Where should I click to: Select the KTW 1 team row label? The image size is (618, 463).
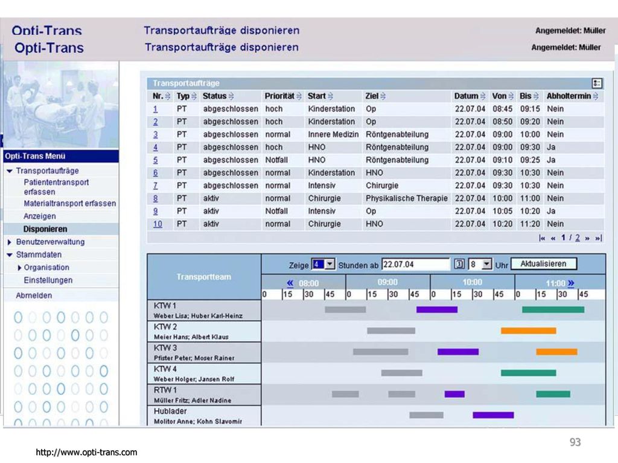click(x=204, y=310)
